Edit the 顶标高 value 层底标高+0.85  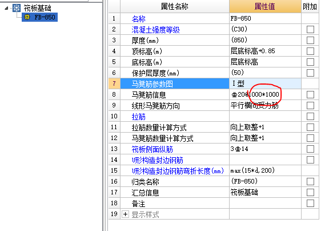point(265,51)
